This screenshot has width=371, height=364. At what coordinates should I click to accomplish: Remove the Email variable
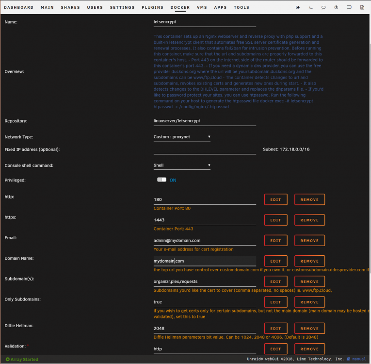tap(309, 240)
